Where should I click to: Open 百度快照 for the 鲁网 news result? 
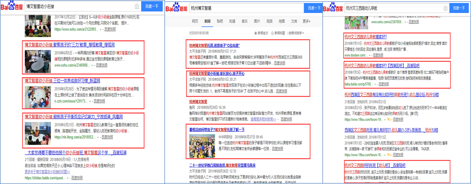click(286, 119)
